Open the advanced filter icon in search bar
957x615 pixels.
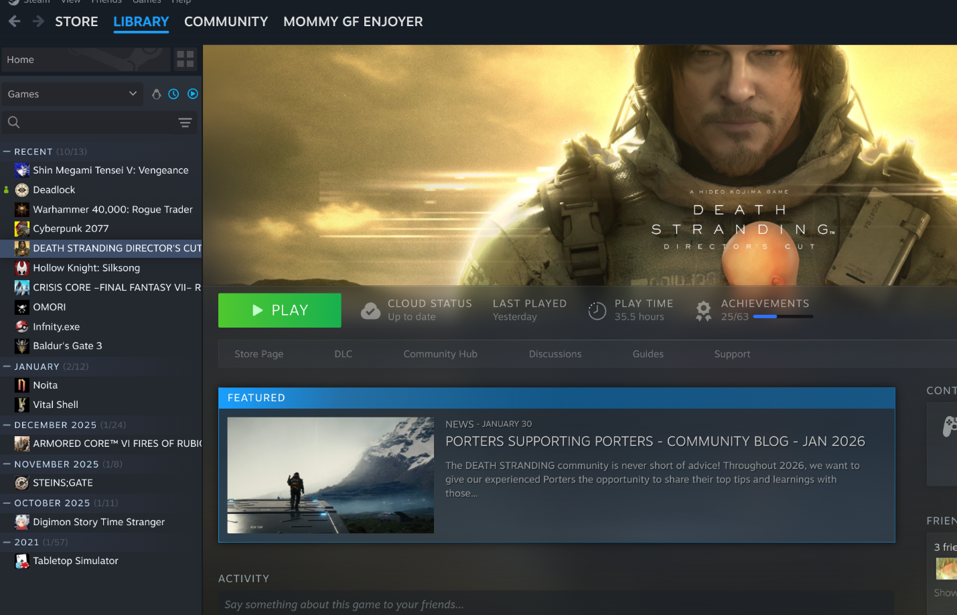click(x=185, y=123)
